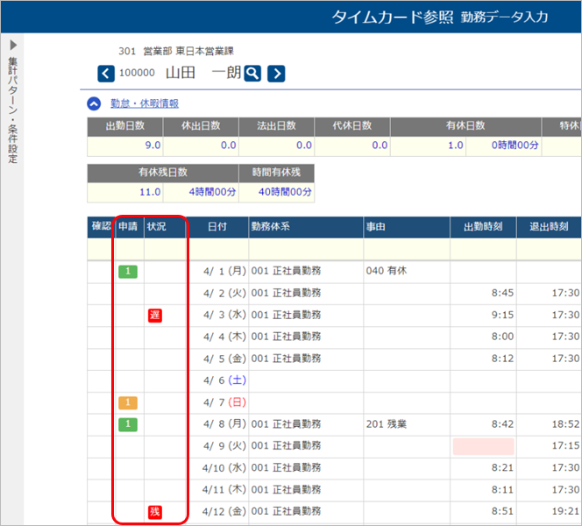This screenshot has height=526, width=582.
Task: Click the 17:15 clock-out time on 4/9
Action: (565, 446)
